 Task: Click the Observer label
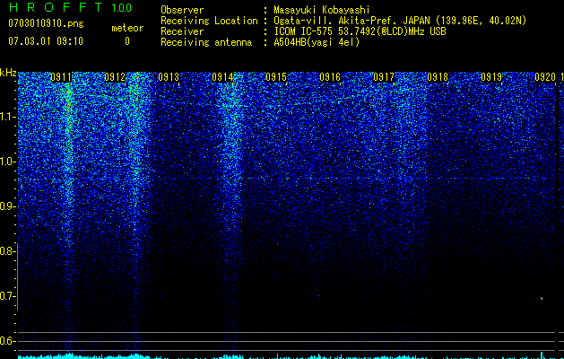pyautogui.click(x=182, y=10)
